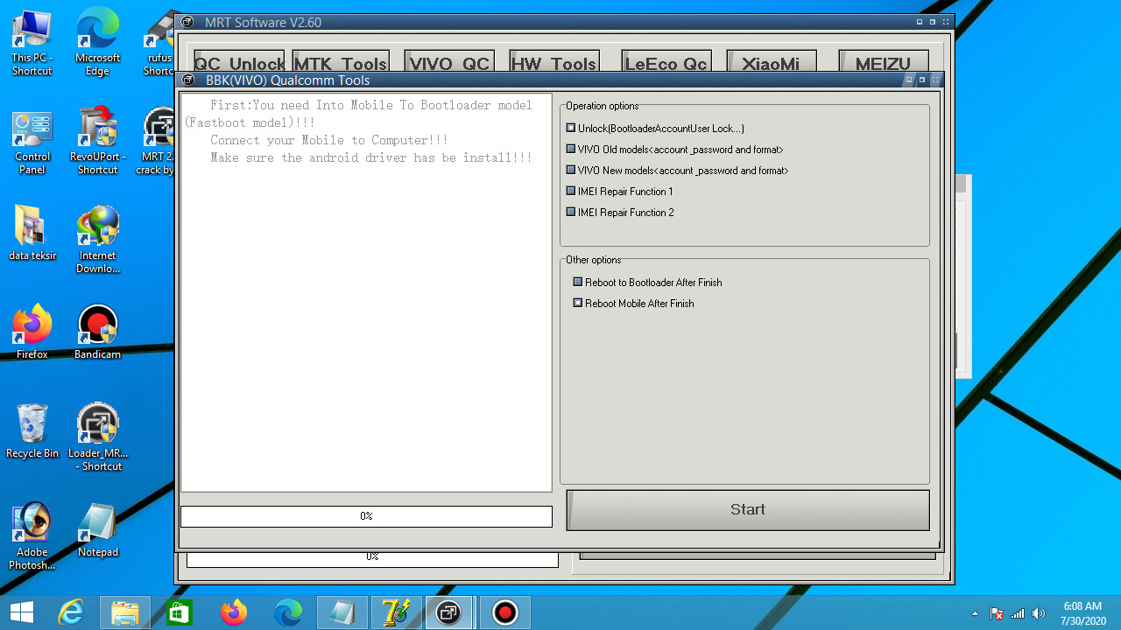Viewport: 1121px width, 630px height.
Task: Switch to the MTK Tools tab
Action: point(340,63)
